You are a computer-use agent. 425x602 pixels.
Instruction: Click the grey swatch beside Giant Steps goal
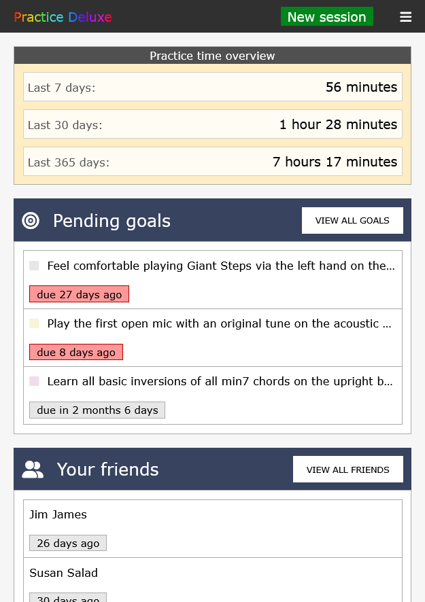tap(34, 266)
